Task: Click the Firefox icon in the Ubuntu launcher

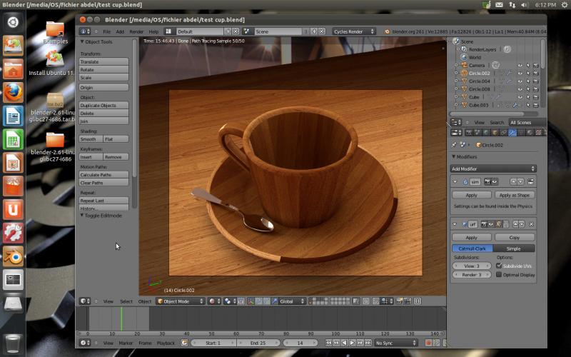Action: 13,92
